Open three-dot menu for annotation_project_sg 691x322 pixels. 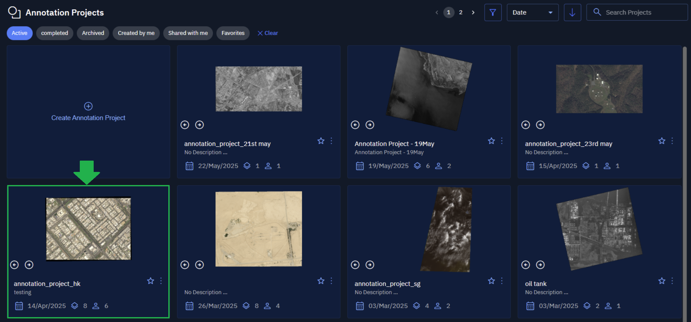pyautogui.click(x=502, y=281)
